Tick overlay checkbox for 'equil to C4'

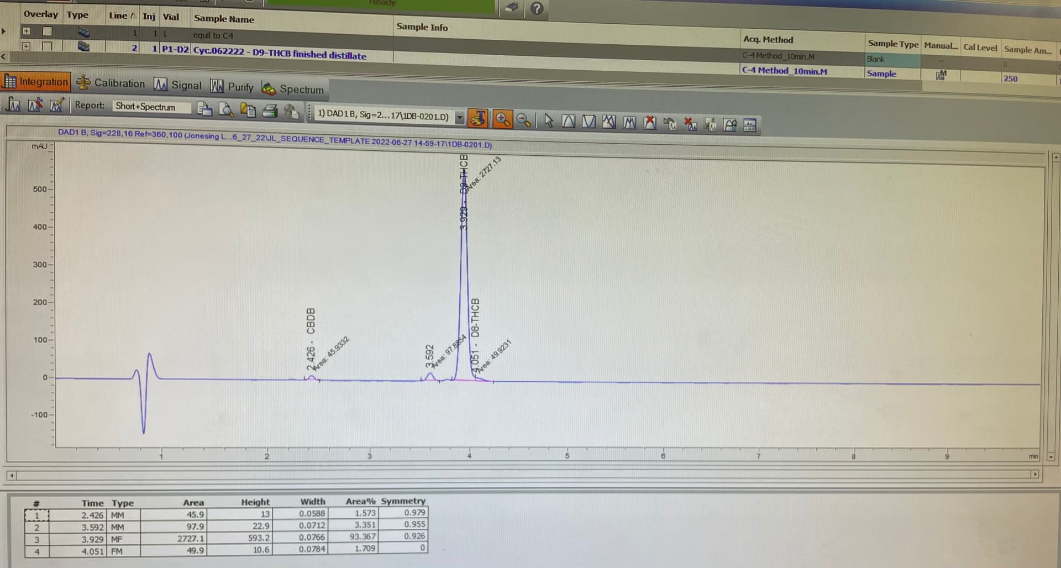48,31
